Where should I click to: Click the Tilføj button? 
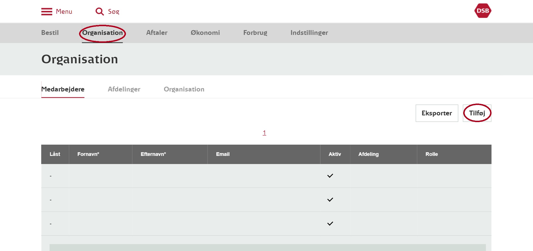click(x=477, y=113)
